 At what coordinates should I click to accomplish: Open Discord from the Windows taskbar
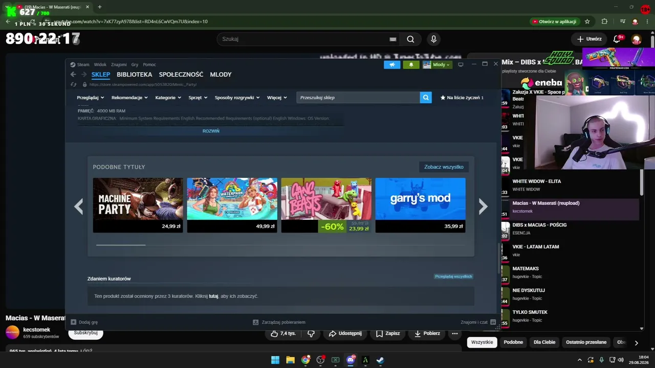tap(351, 360)
